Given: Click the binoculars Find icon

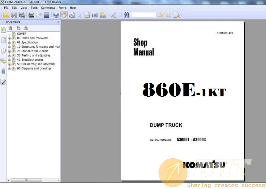Looking at the screenshot, I should 127,15.
